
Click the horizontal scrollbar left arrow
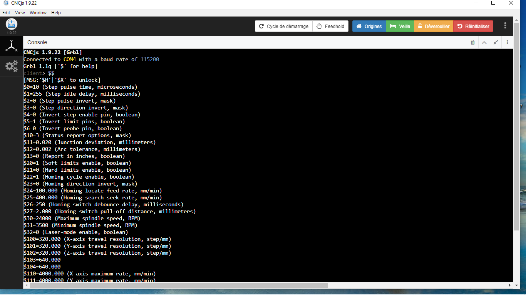26,285
